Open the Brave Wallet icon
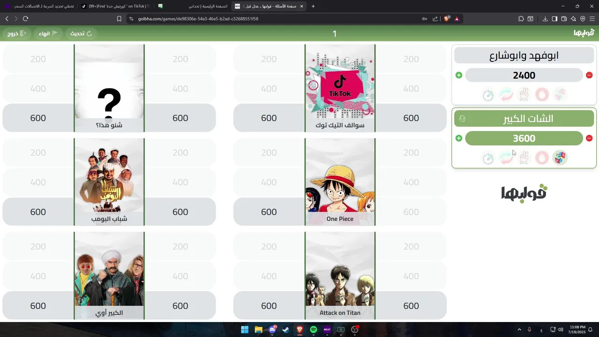This screenshot has height=337, width=599. point(564,19)
